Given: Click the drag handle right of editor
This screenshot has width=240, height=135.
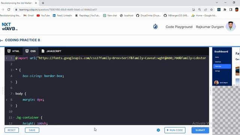Looking at the screenshot, I should 210,90.
